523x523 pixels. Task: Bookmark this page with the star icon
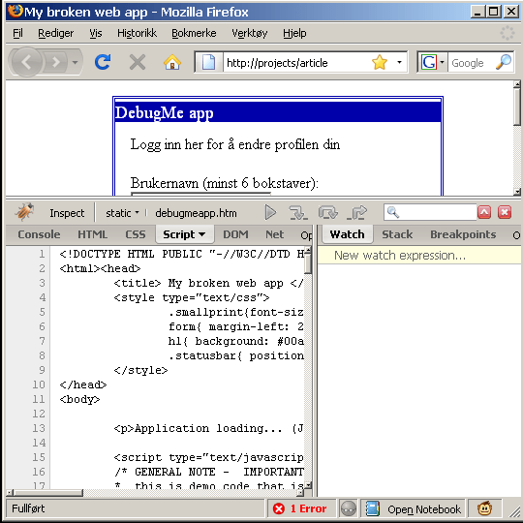click(380, 62)
